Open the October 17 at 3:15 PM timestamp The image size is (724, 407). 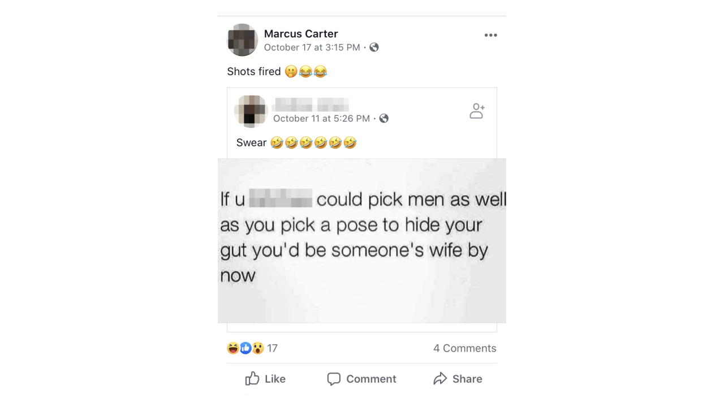click(x=312, y=47)
